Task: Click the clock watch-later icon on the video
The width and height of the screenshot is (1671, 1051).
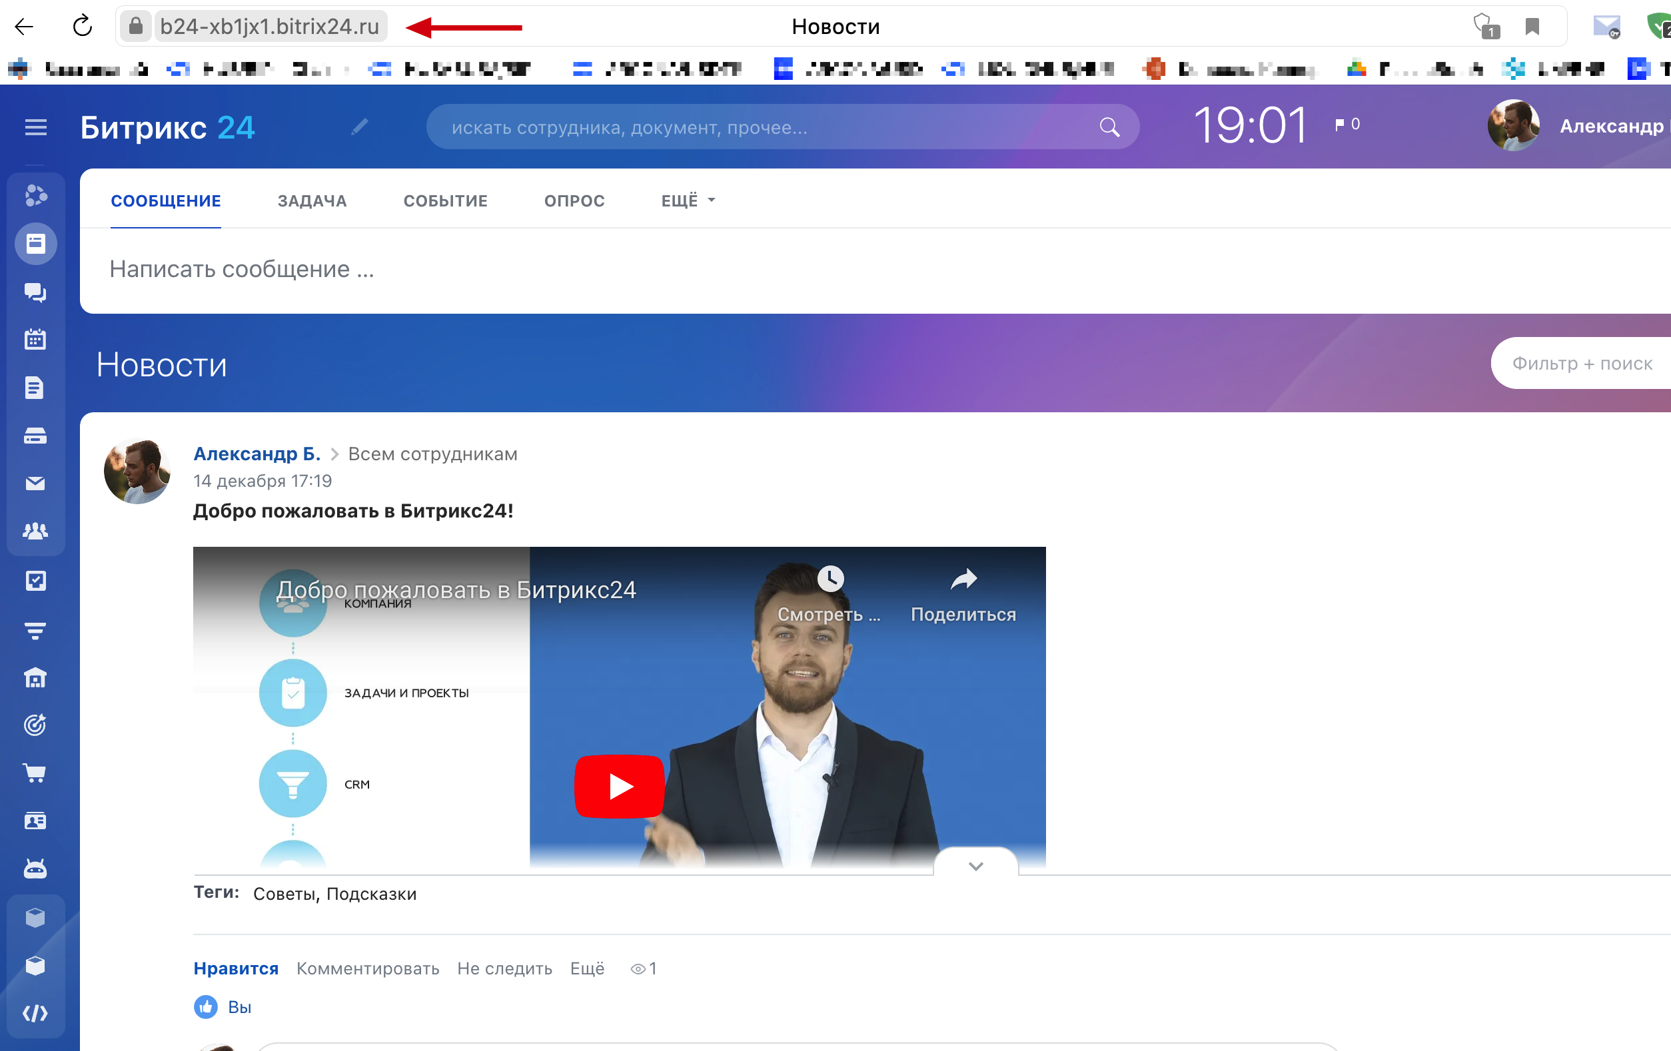Action: (x=830, y=579)
